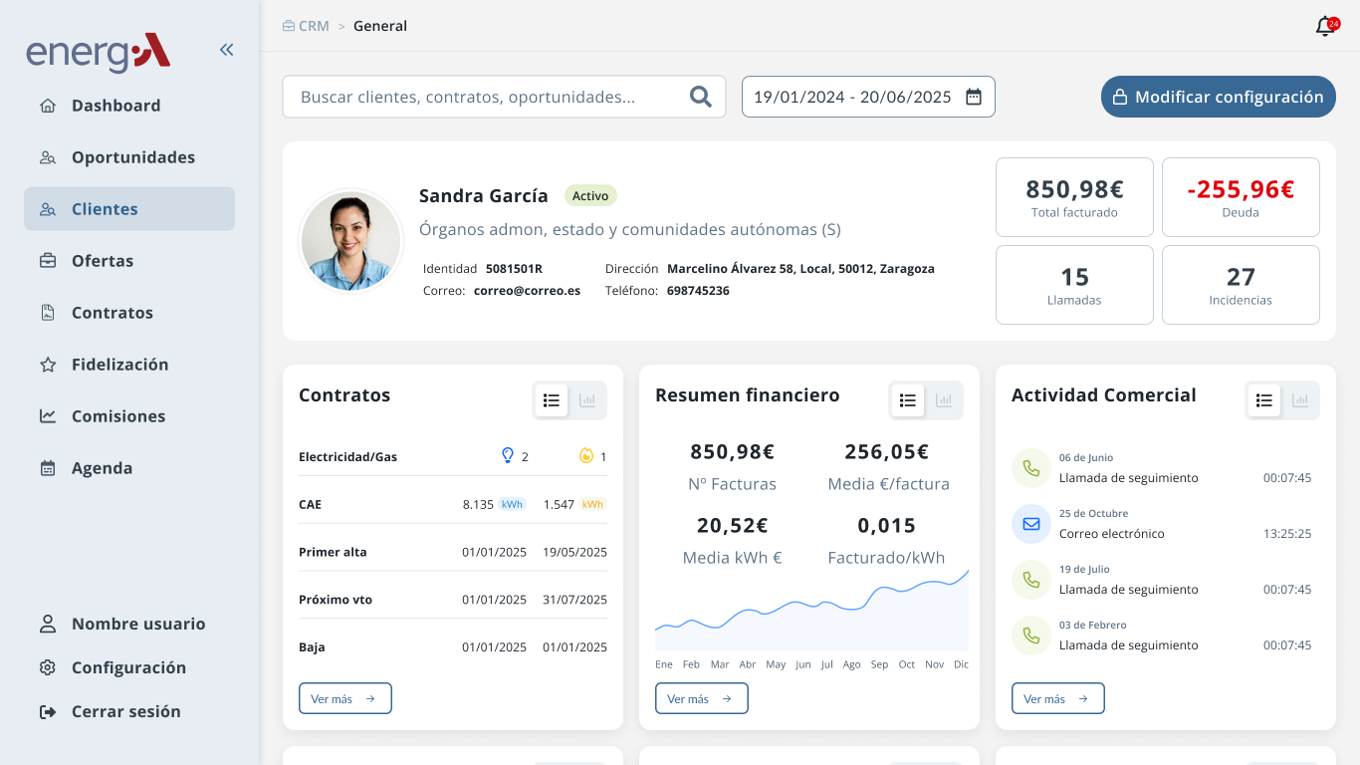Click the notifications bell icon
The height and width of the screenshot is (765, 1360).
coord(1324,27)
